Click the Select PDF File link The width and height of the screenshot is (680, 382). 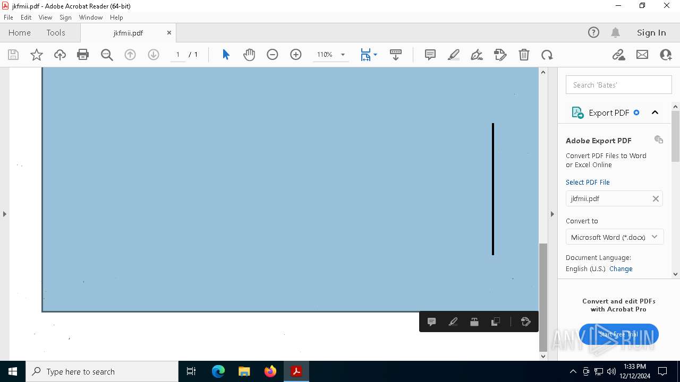pos(588,182)
